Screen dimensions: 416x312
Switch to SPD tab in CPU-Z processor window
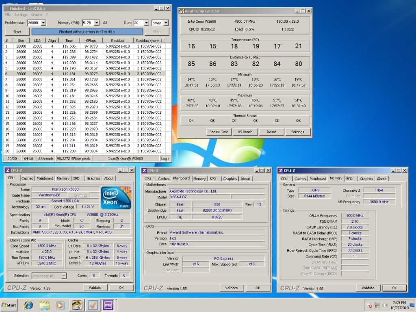click(x=76, y=178)
